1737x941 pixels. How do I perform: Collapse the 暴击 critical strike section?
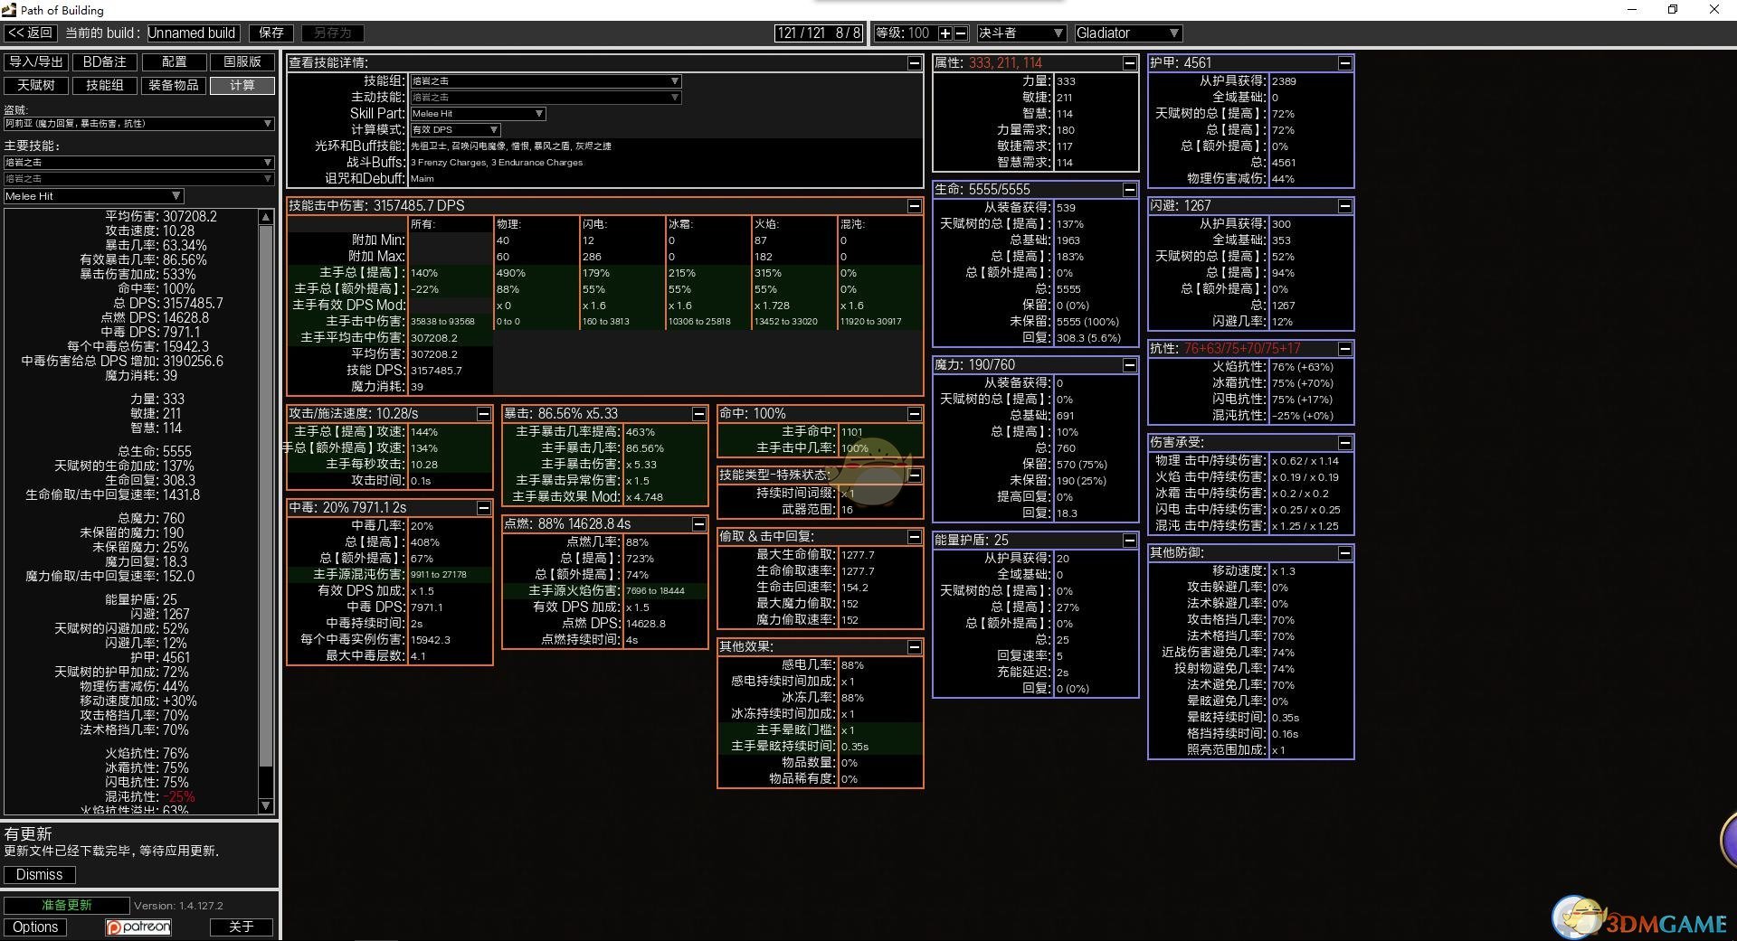point(698,414)
